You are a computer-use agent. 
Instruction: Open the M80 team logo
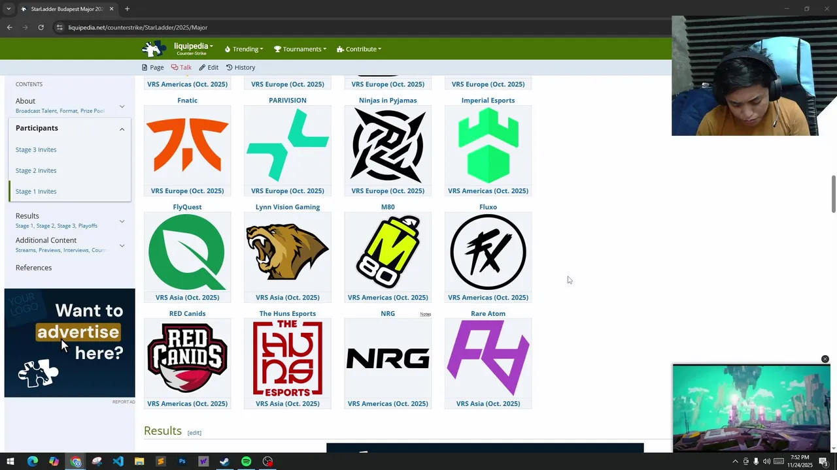coord(388,252)
